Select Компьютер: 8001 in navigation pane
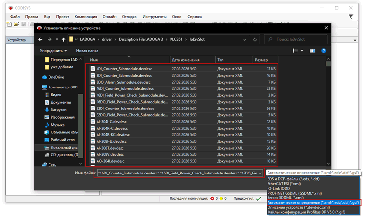 click(x=63, y=87)
